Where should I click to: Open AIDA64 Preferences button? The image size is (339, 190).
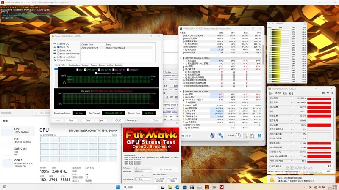tap(132, 120)
